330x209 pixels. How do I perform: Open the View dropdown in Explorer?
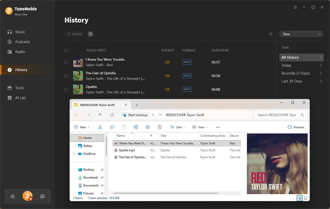point(200,127)
